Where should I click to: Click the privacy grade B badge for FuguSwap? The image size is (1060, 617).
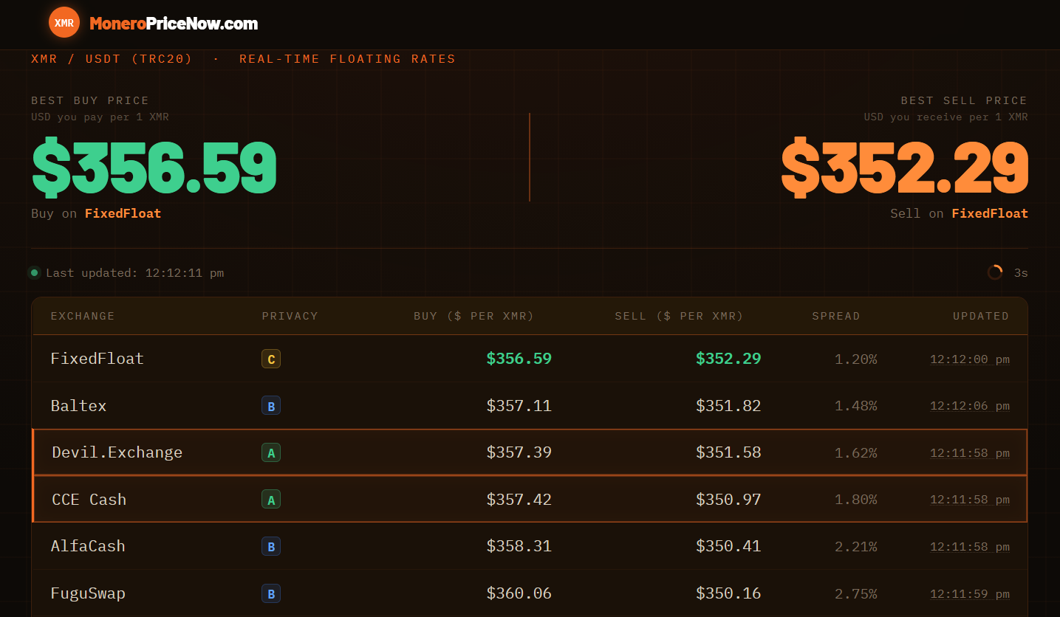[271, 593]
